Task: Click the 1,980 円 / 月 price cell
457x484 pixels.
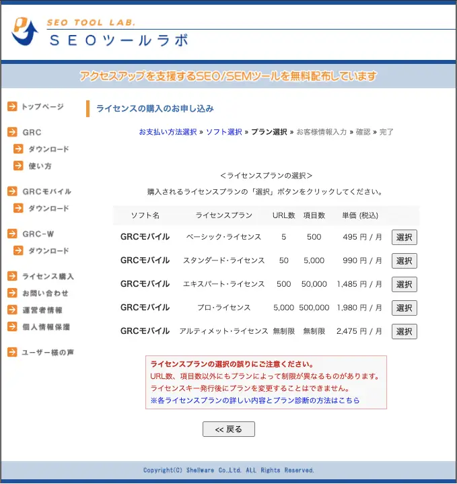Action: click(359, 308)
